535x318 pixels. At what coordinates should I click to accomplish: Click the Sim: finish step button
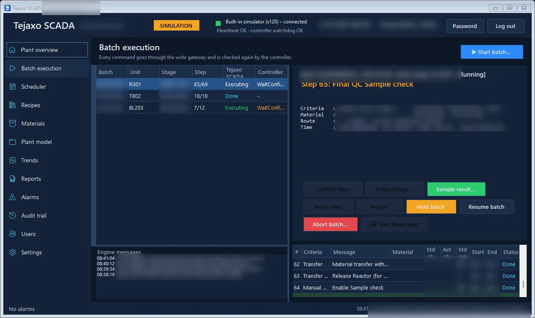(x=394, y=224)
